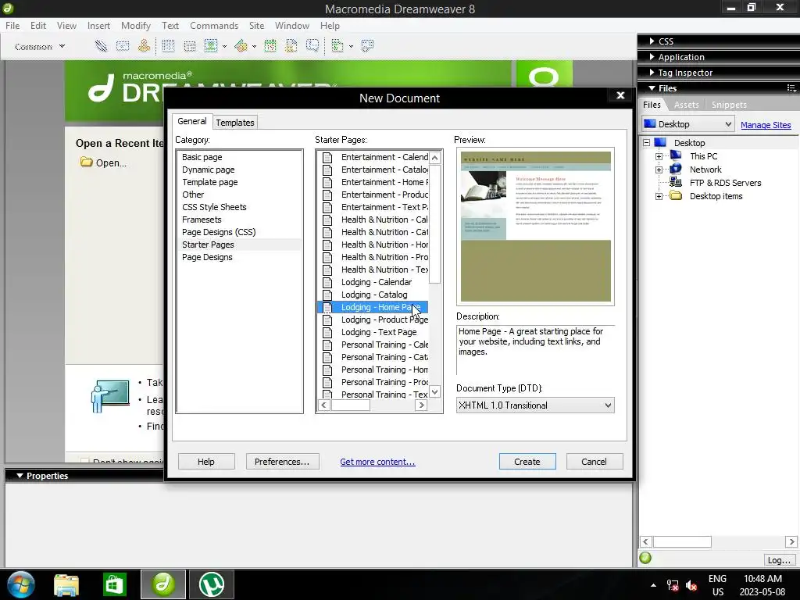Click the Log... button in Files panel

pos(779,559)
